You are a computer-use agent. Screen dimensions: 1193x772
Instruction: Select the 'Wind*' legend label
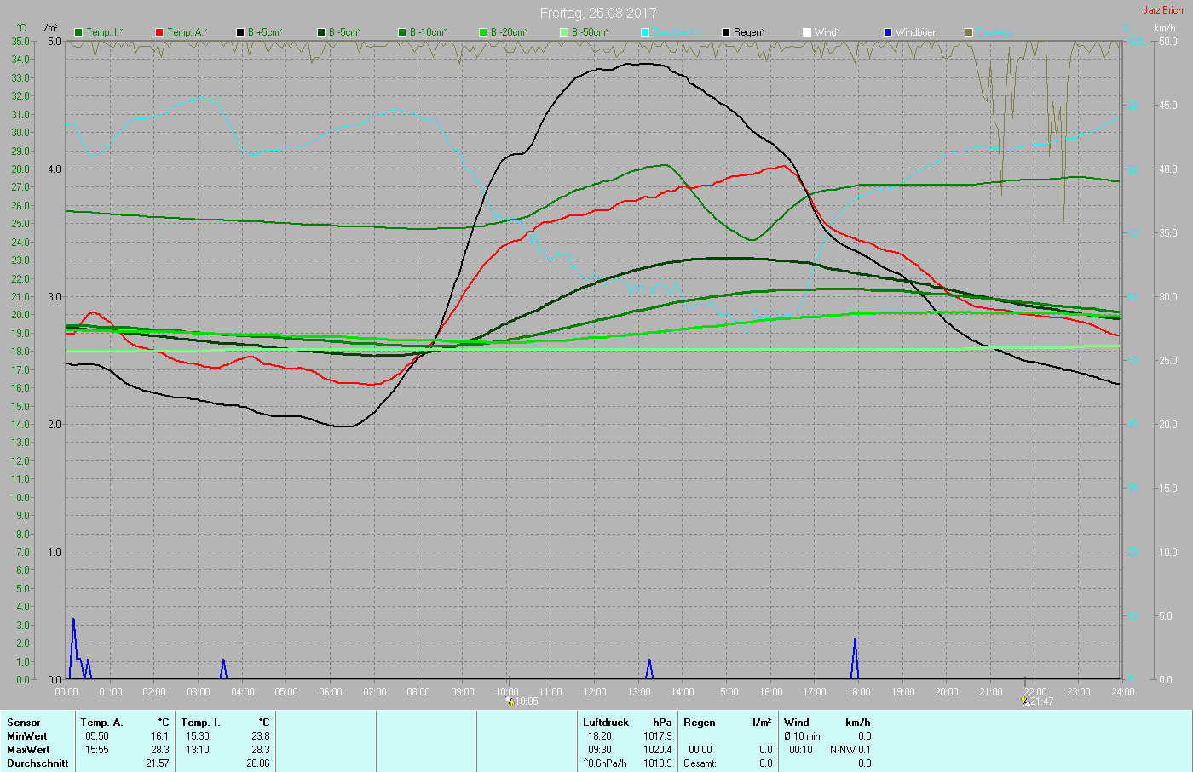click(x=827, y=32)
